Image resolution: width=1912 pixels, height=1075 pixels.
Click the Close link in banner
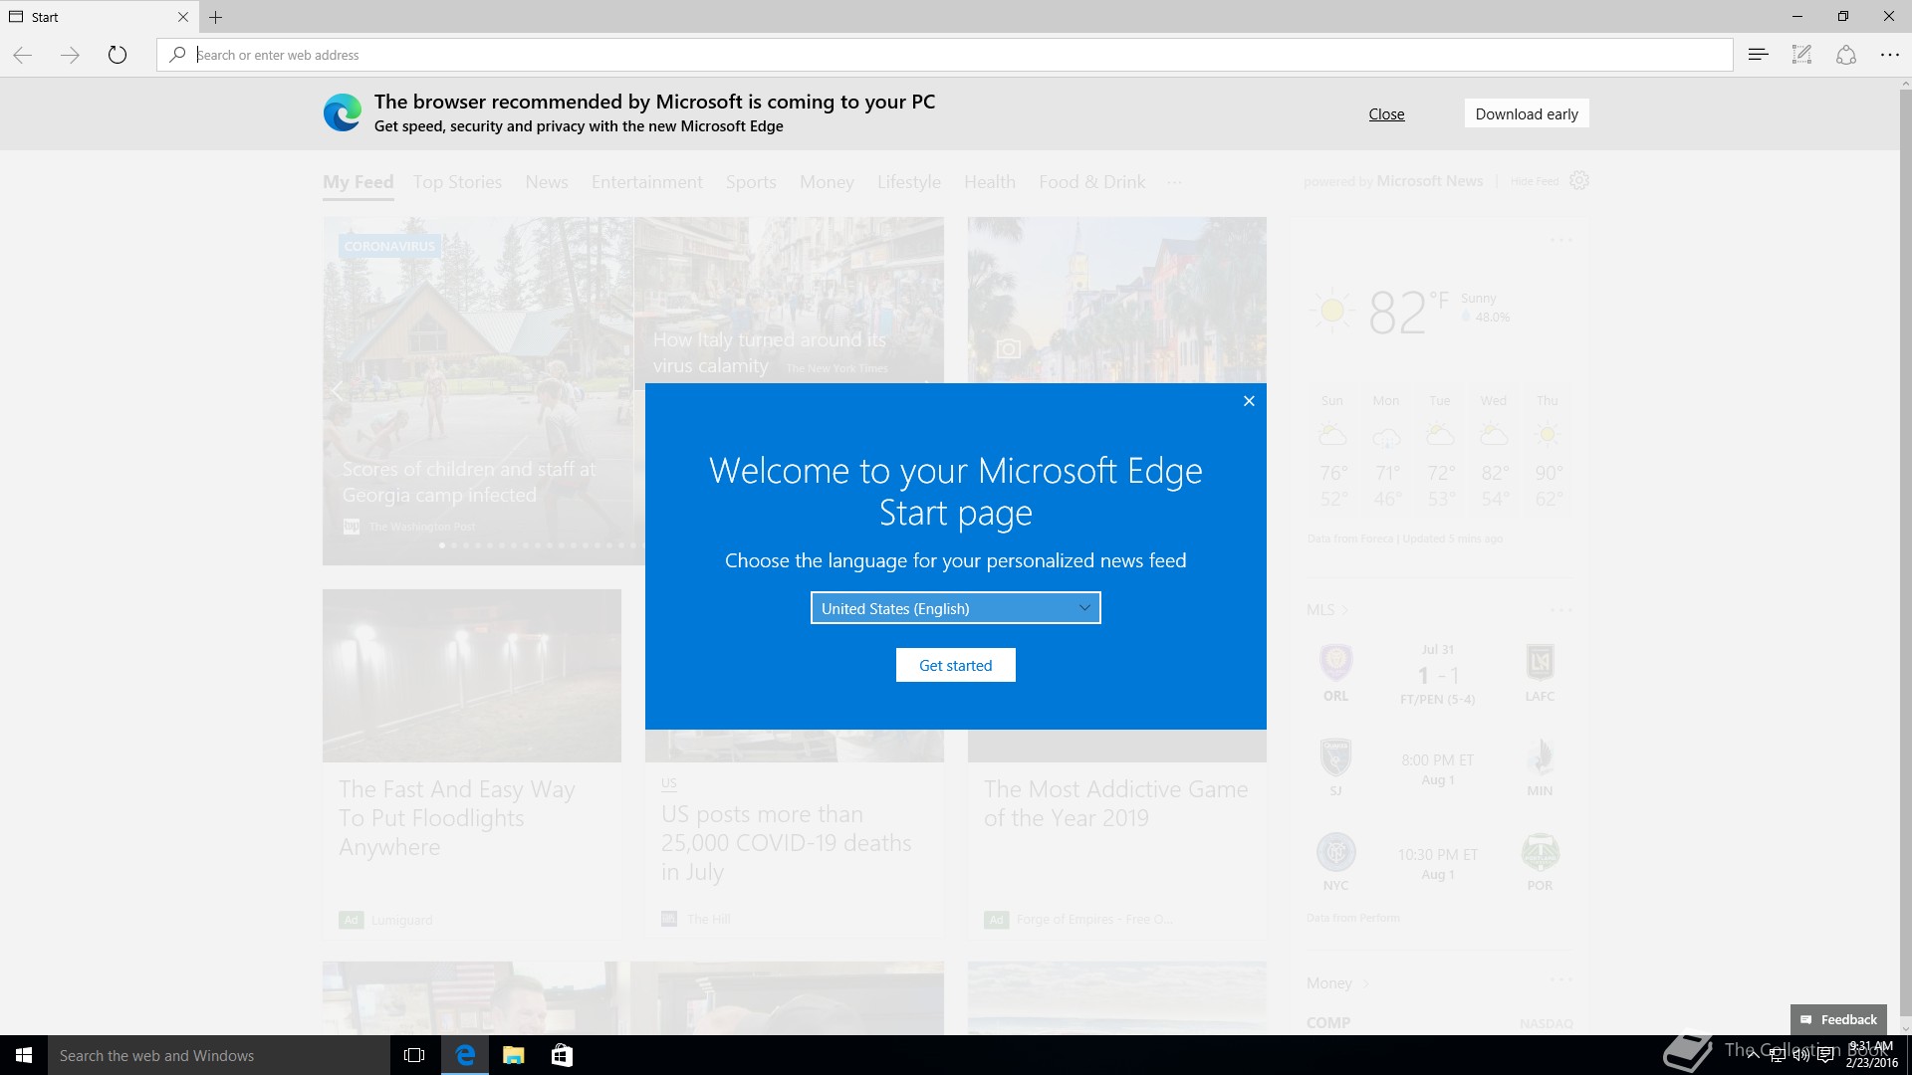pyautogui.click(x=1386, y=113)
